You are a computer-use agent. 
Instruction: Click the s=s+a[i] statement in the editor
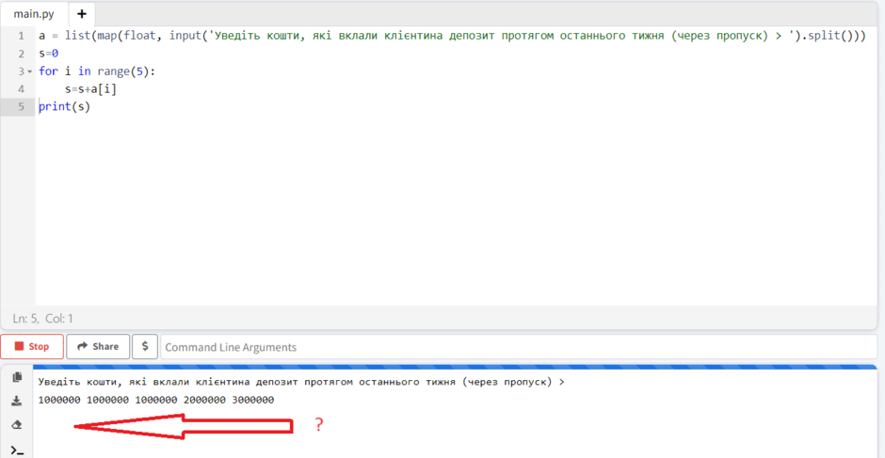pyautogui.click(x=91, y=89)
